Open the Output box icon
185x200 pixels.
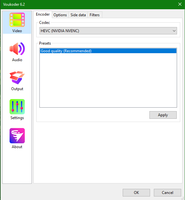(17, 78)
